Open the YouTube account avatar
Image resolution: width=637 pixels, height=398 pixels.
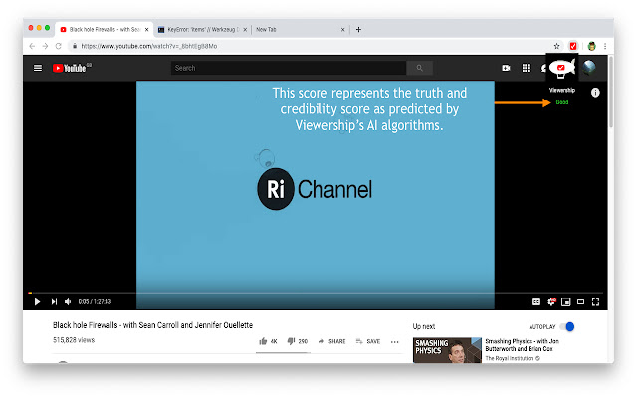coord(588,68)
